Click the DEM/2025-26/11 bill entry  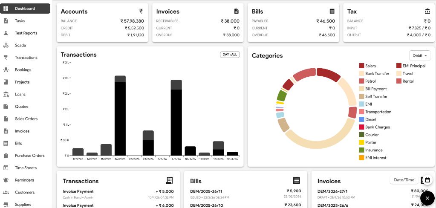tap(245, 194)
